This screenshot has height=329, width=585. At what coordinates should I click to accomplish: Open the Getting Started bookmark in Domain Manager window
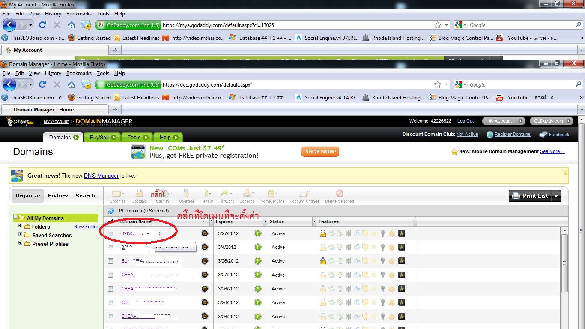pyautogui.click(x=90, y=97)
